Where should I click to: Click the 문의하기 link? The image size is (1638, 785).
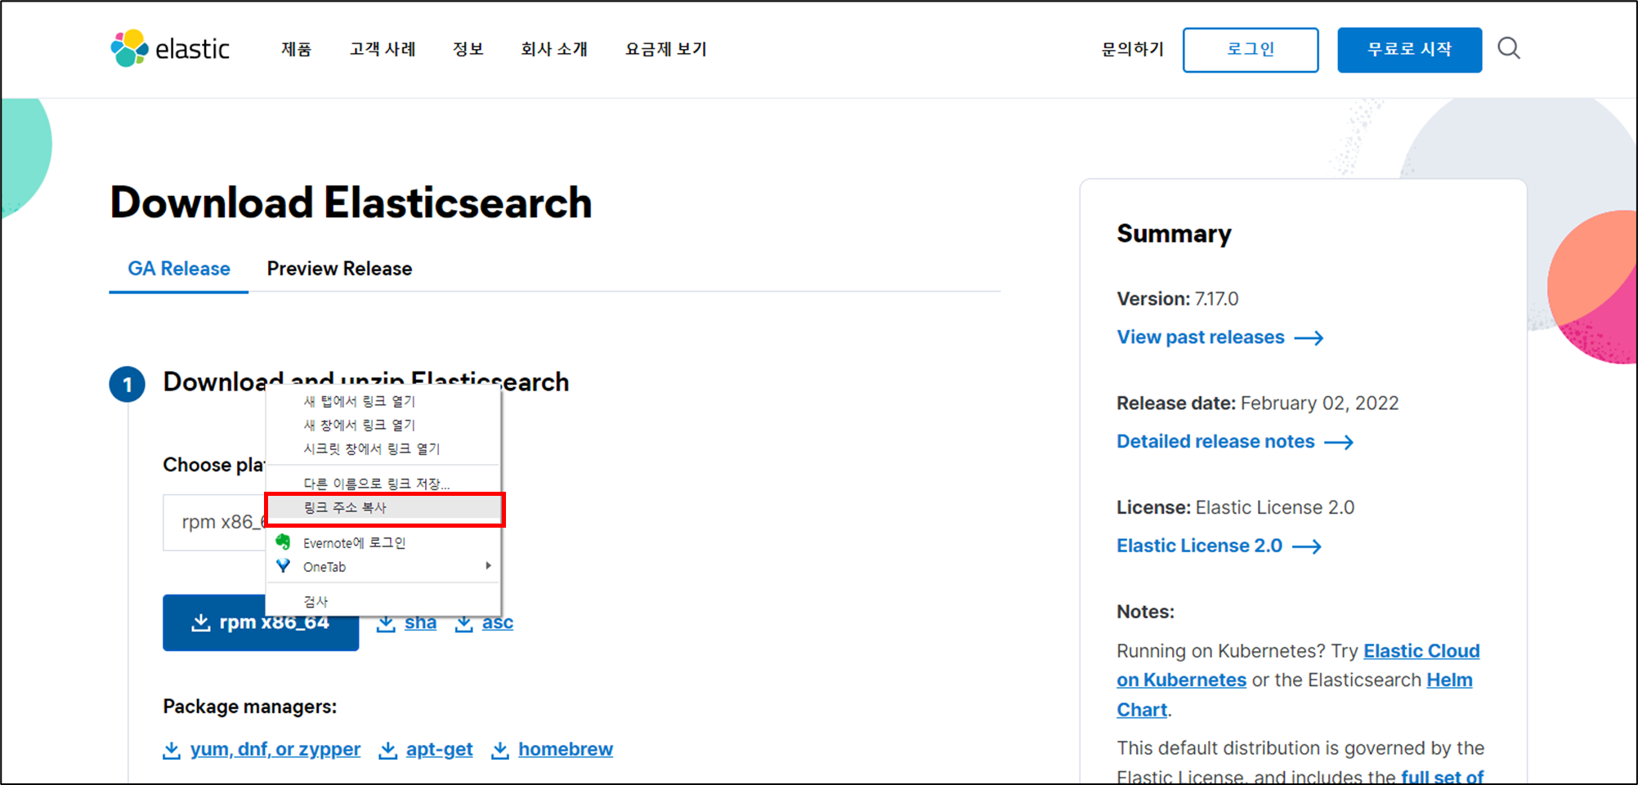pos(1132,49)
